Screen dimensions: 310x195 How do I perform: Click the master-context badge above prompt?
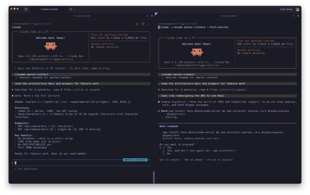pos(135,160)
